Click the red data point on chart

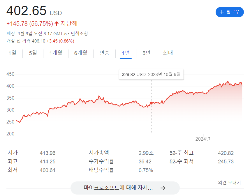pyautogui.click(x=151, y=103)
